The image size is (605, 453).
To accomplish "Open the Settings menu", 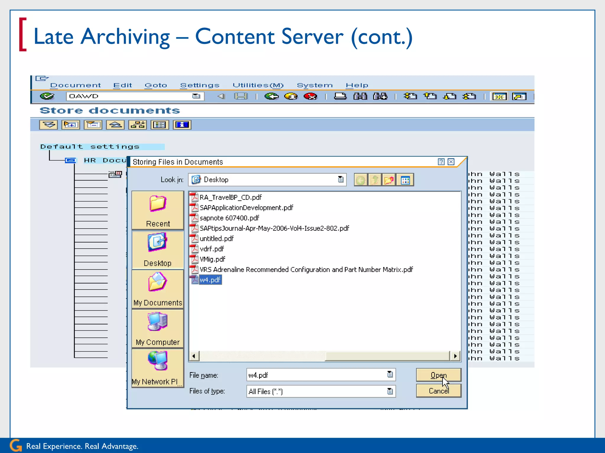I will coord(200,85).
